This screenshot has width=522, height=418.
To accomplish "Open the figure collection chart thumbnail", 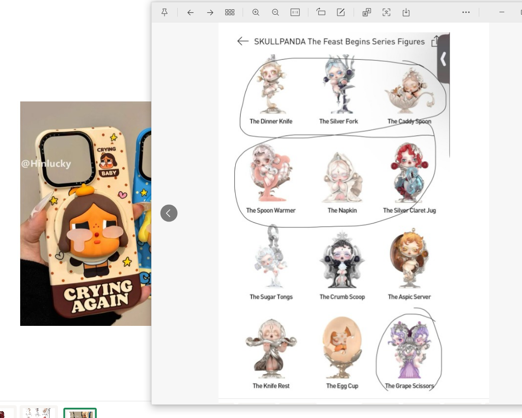I will click(x=39, y=414).
